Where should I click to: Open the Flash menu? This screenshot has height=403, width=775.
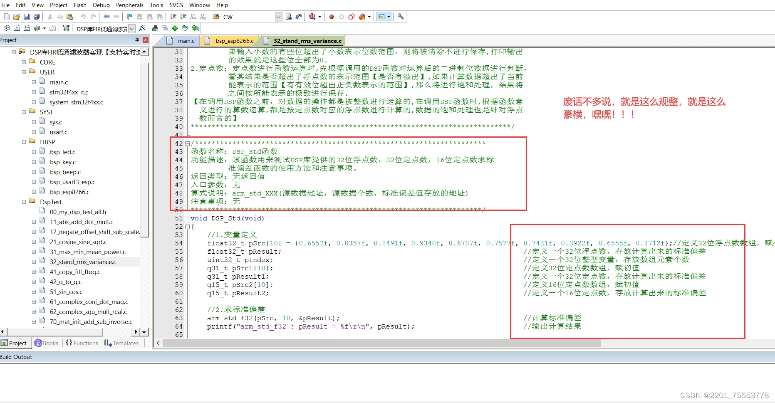(x=80, y=5)
